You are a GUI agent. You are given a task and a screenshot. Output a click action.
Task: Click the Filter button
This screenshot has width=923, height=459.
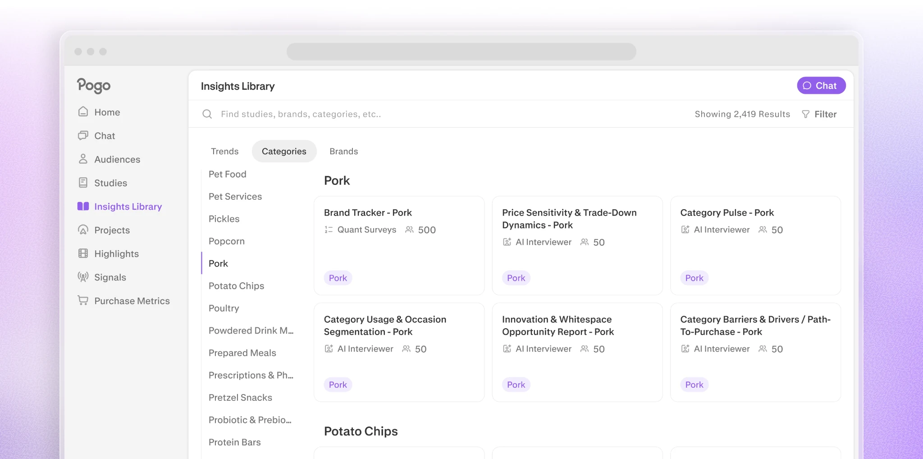tap(819, 114)
